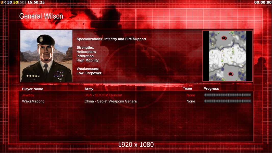
Task: Click the 'Progress' column header
Action: click(x=211, y=89)
